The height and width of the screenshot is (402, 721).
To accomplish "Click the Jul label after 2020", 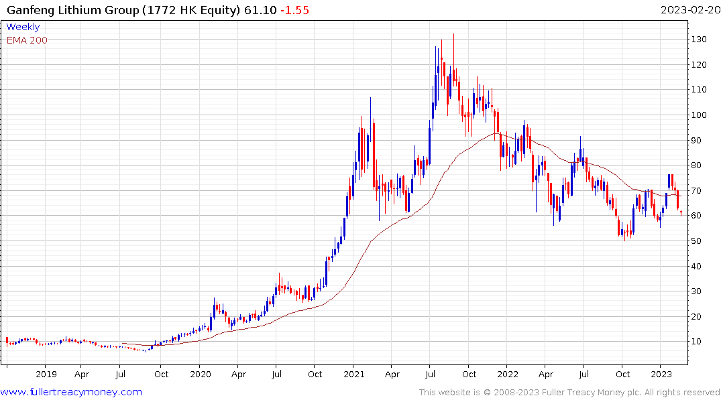I will (276, 375).
